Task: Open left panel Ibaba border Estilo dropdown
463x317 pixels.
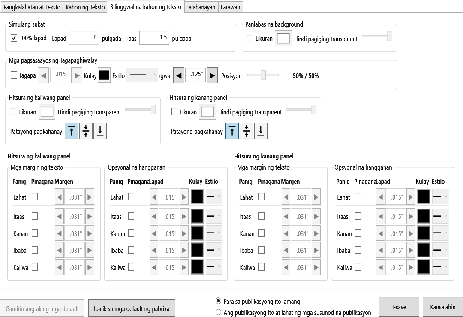Action: [x=214, y=250]
